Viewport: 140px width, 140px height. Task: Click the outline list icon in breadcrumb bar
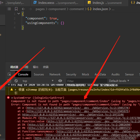coord(9,9)
